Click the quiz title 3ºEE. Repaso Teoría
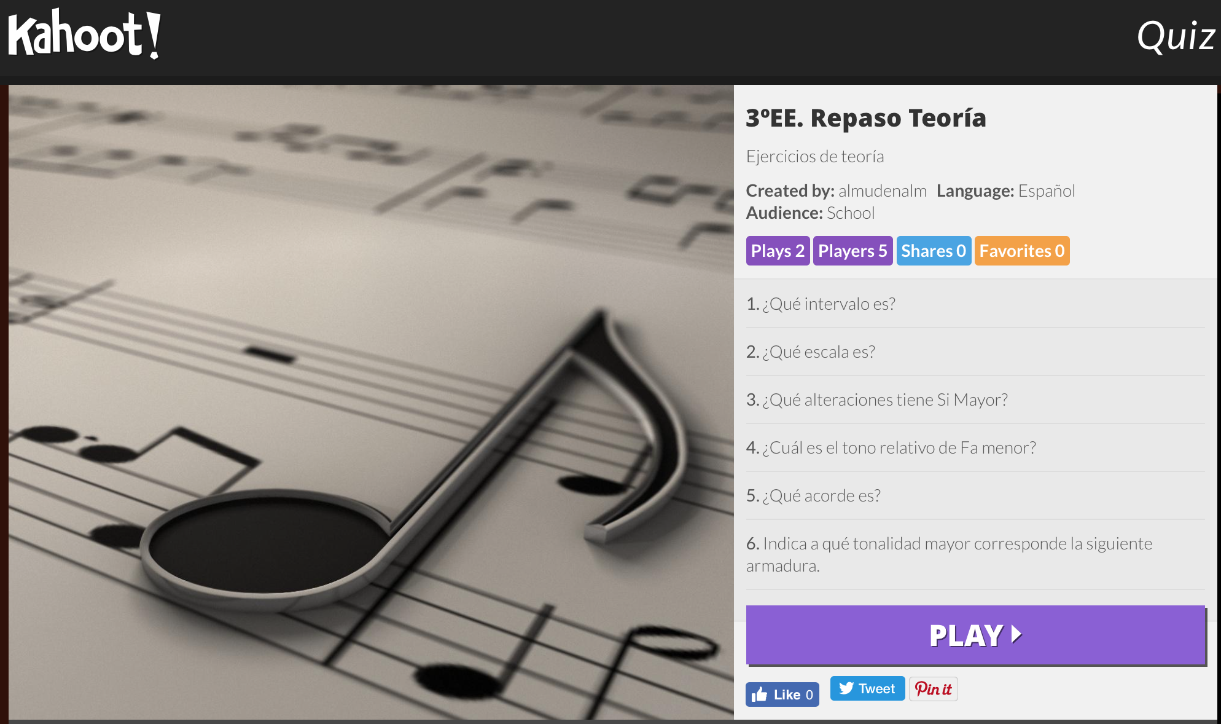 (x=866, y=117)
